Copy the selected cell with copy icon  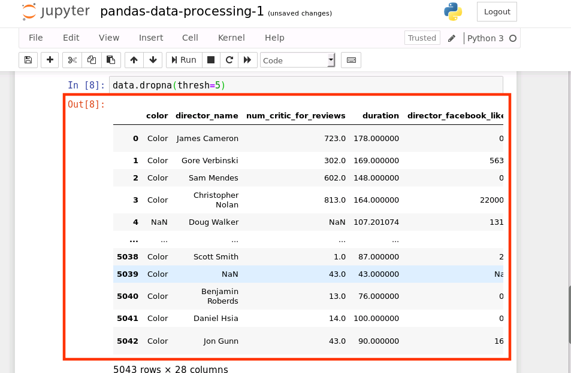[x=90, y=60]
